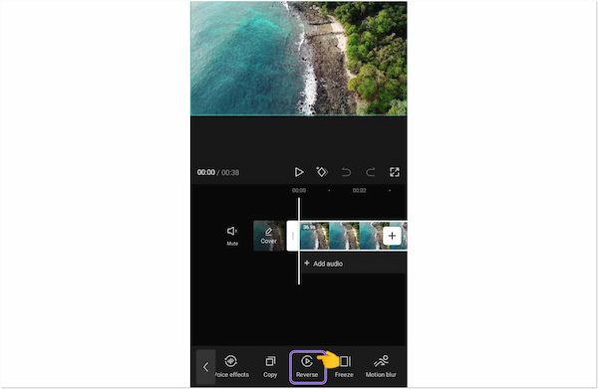Image resolution: width=598 pixels, height=389 pixels.
Task: Add a new clip with the plus button
Action: (x=392, y=236)
